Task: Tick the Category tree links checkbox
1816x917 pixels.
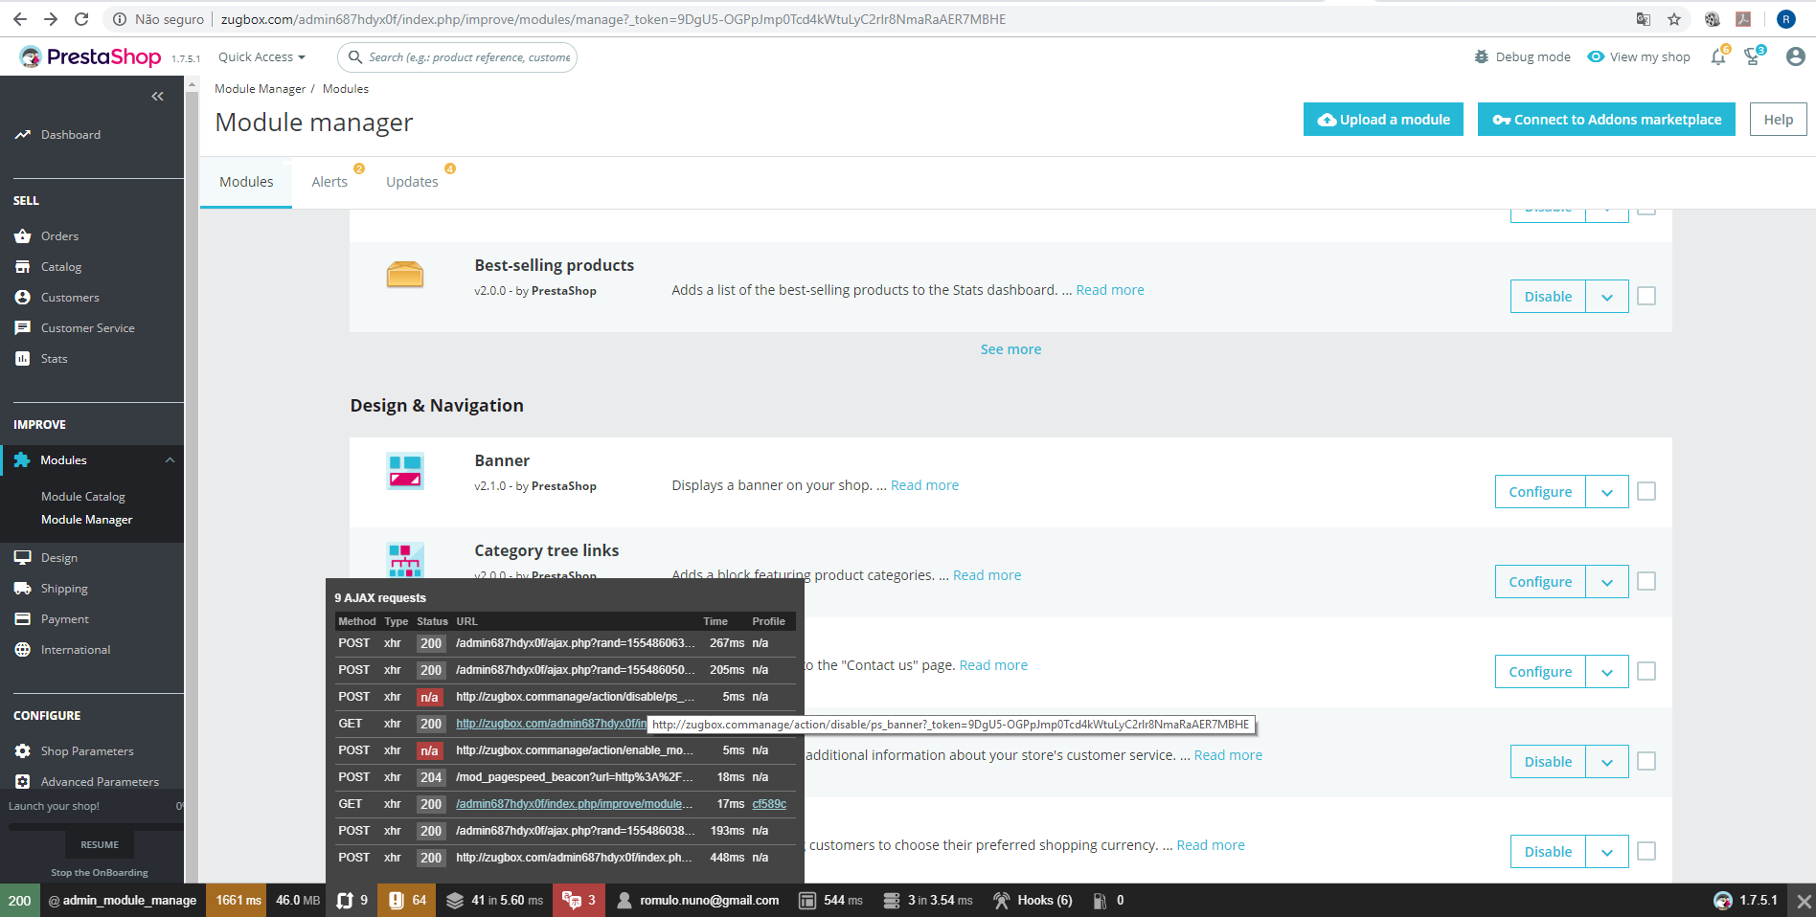Action: 1646,581
